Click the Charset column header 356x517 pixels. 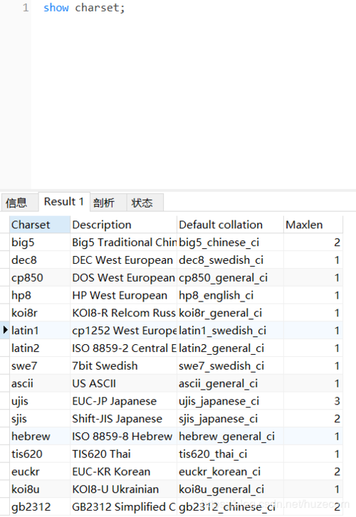(x=40, y=225)
